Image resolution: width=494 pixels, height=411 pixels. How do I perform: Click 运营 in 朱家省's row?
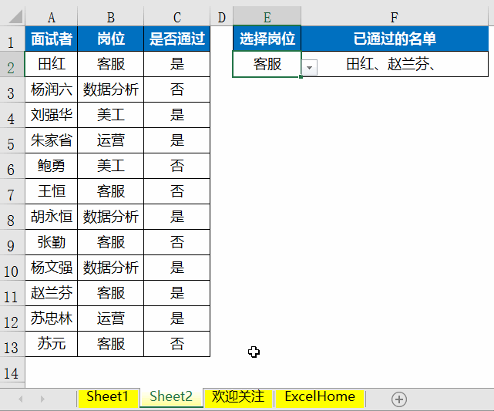tap(110, 140)
